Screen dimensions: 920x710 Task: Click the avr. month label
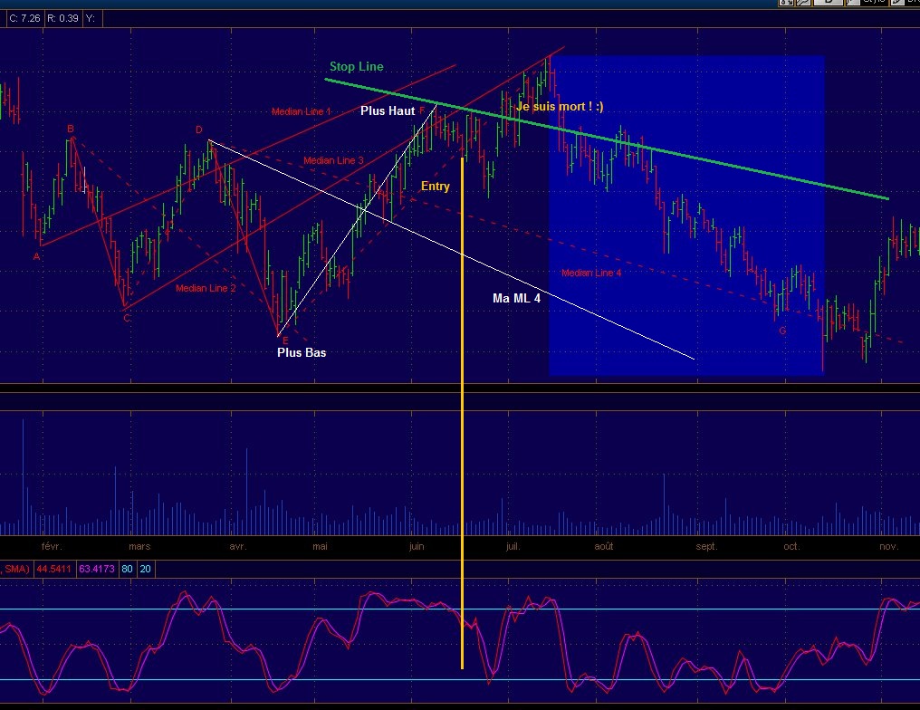[x=237, y=546]
